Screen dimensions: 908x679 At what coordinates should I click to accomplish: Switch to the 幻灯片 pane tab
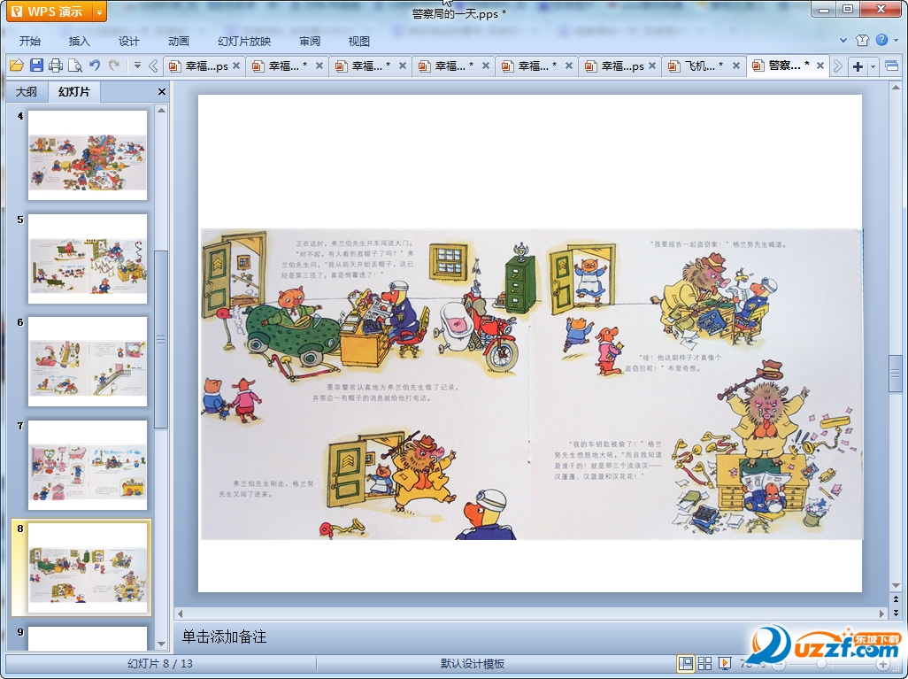click(x=74, y=91)
